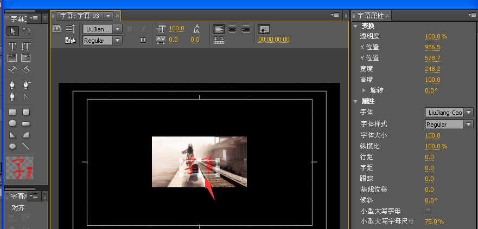
Task: Toggle underline text formatting
Action: click(x=143, y=40)
